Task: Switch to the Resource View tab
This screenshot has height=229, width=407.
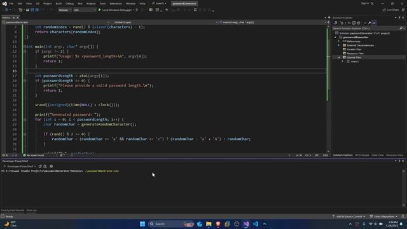Action: (394, 155)
